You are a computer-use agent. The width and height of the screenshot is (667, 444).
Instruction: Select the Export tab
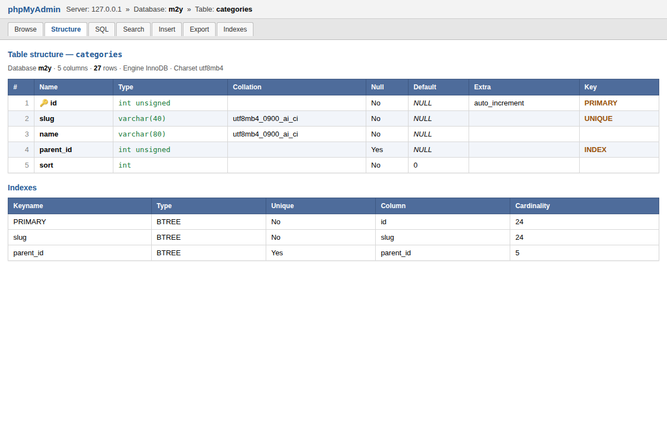click(199, 29)
